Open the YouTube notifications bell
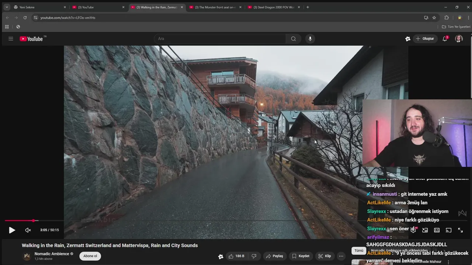 click(445, 39)
